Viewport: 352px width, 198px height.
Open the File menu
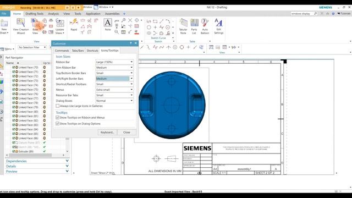4,14
